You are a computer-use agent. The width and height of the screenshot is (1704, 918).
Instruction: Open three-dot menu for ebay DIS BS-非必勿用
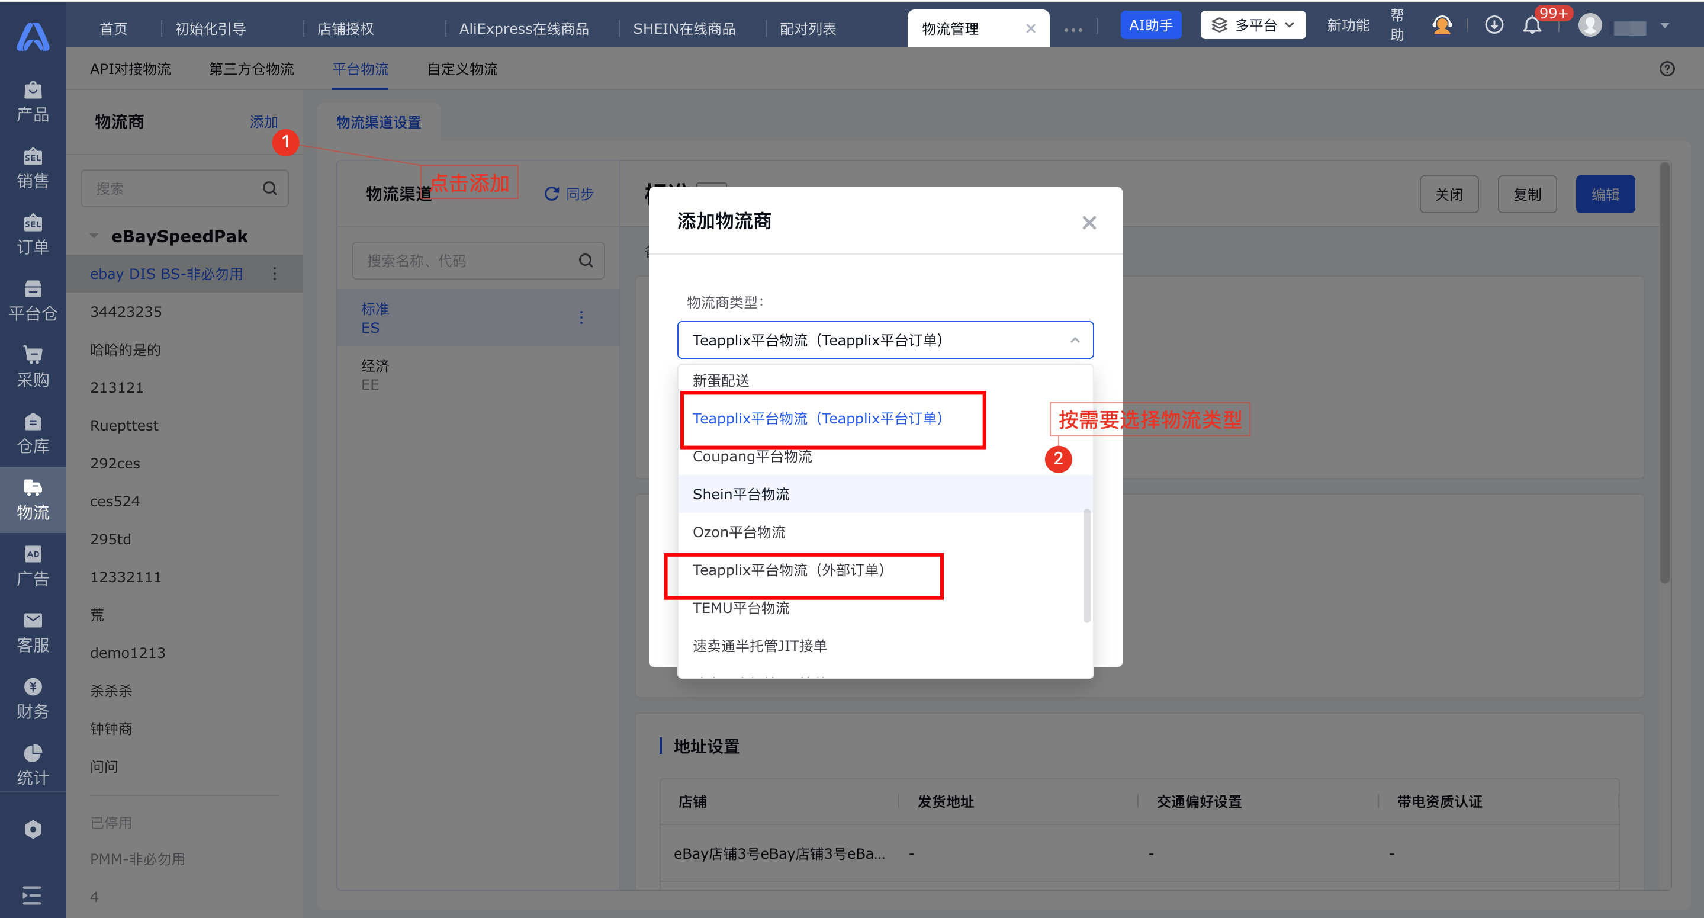pyautogui.click(x=275, y=274)
